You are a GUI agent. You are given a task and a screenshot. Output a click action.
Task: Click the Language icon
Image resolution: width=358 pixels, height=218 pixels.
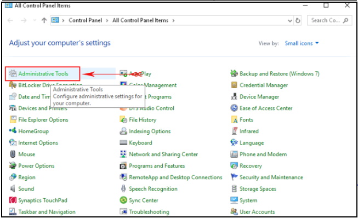(234, 142)
